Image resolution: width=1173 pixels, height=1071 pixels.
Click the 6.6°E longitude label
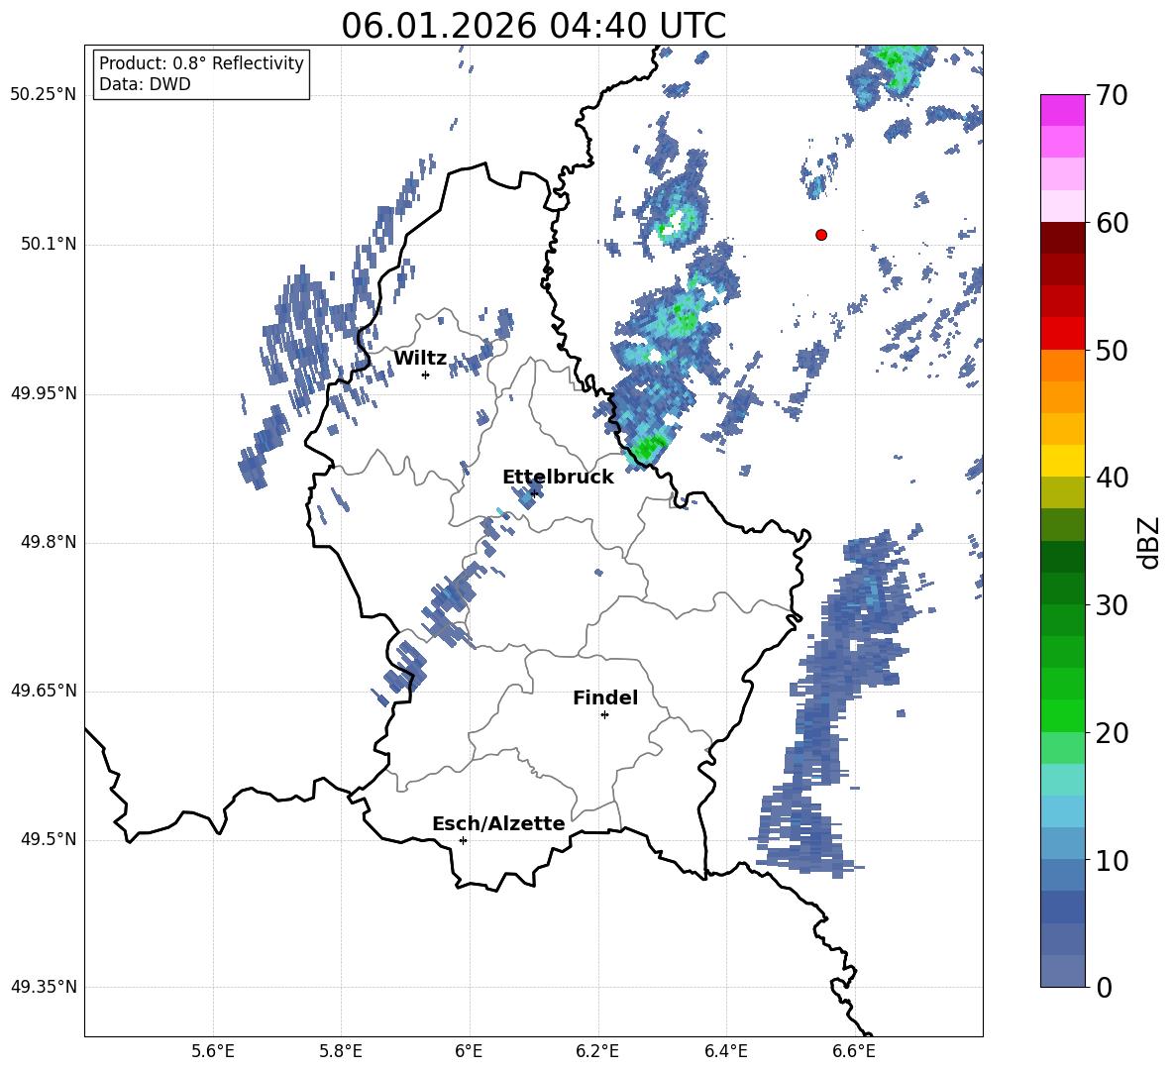click(854, 1051)
